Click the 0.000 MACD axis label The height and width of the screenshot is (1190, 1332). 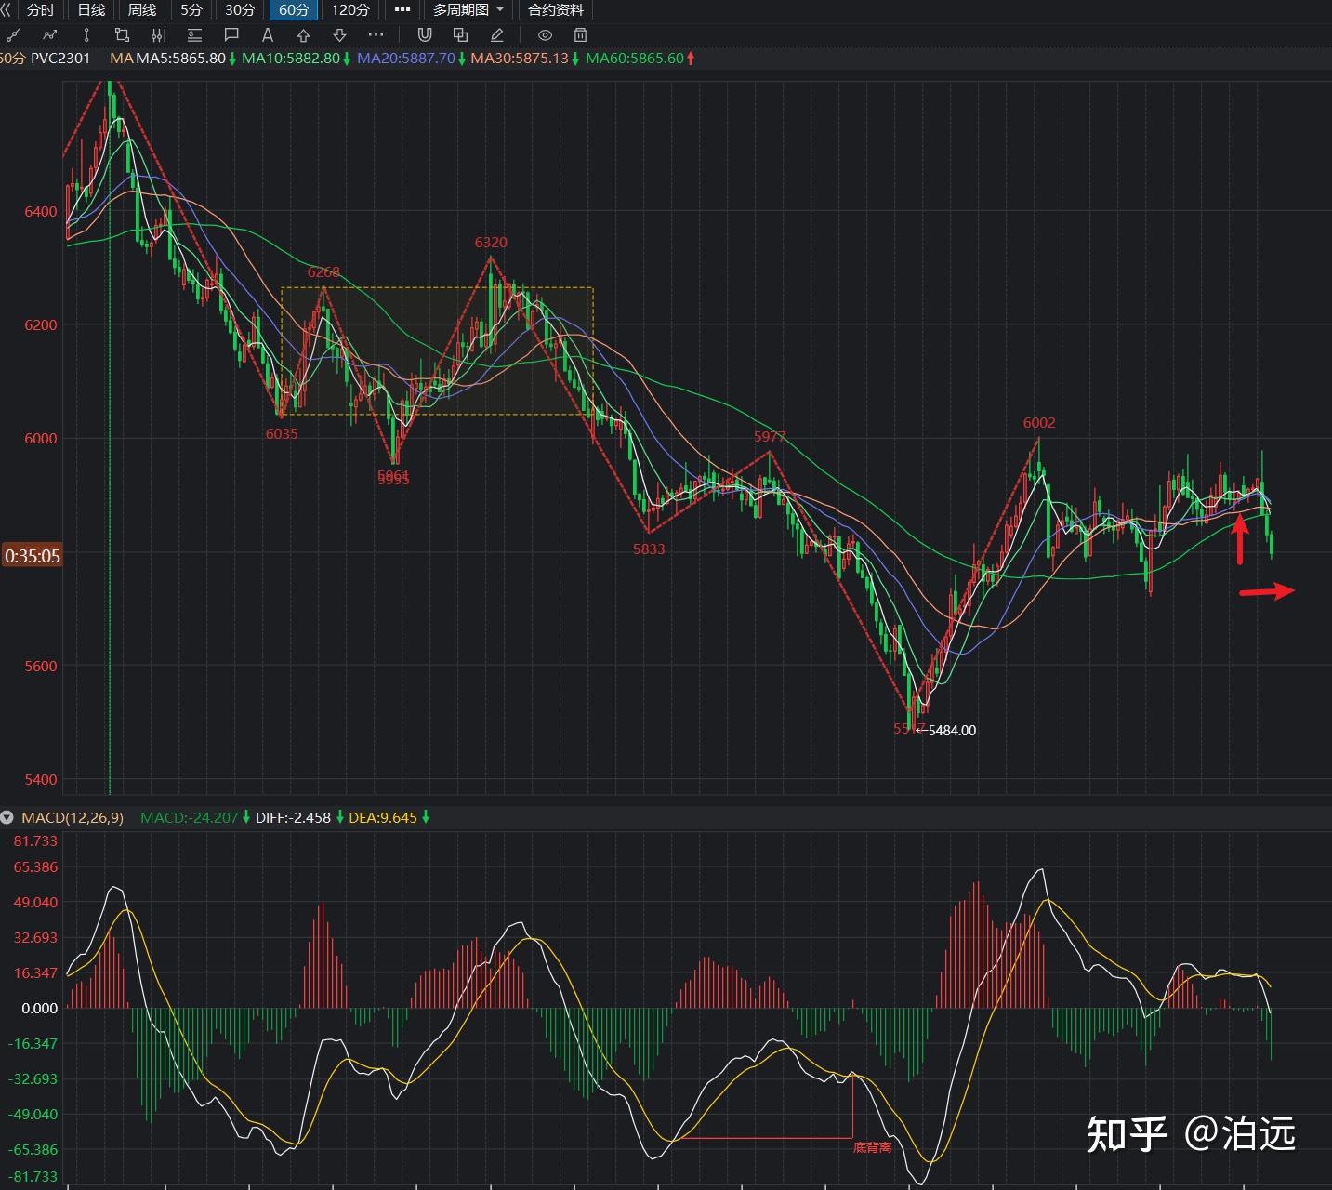[39, 1009]
